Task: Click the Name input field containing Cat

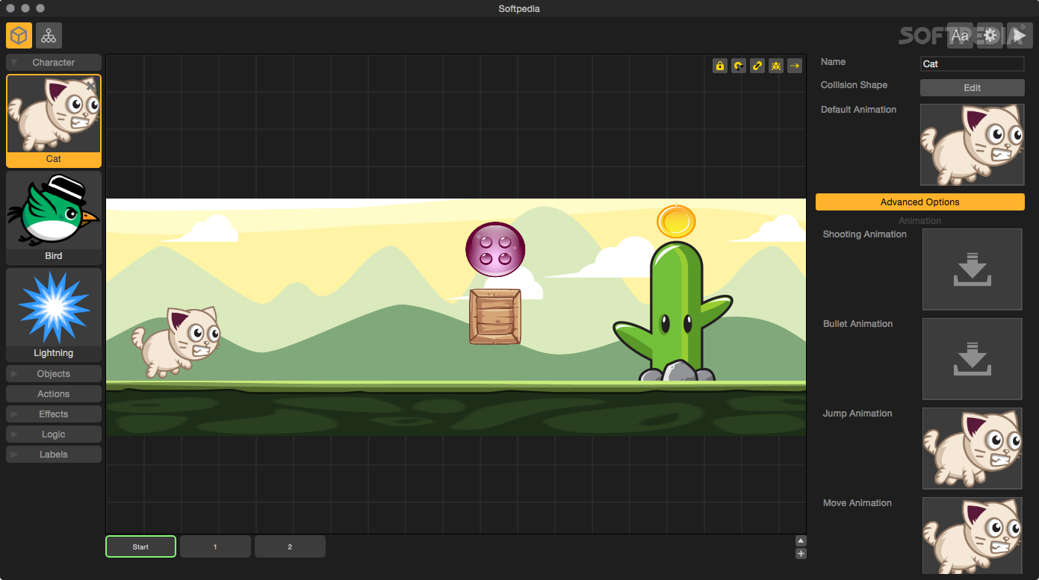Action: [972, 64]
